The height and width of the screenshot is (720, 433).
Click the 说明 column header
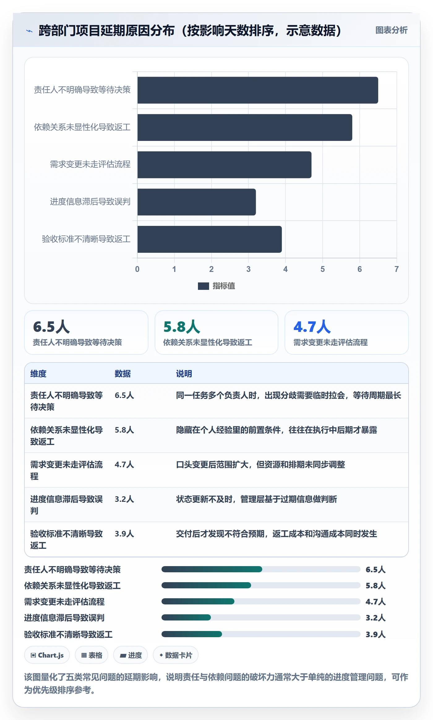184,374
